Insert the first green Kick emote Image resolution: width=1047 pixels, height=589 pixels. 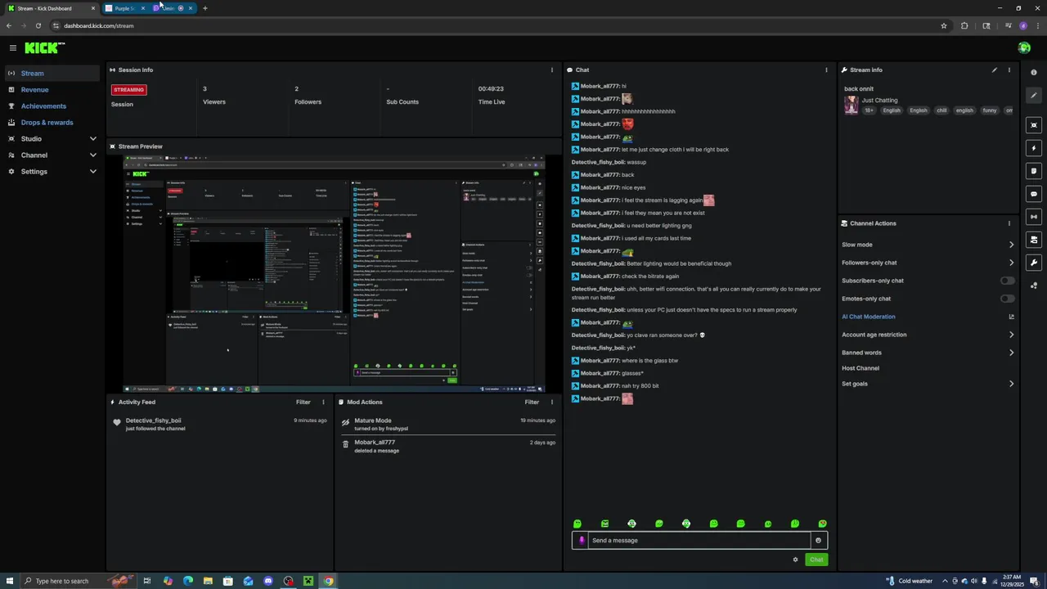577,524
